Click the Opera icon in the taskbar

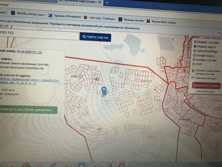(121, 165)
